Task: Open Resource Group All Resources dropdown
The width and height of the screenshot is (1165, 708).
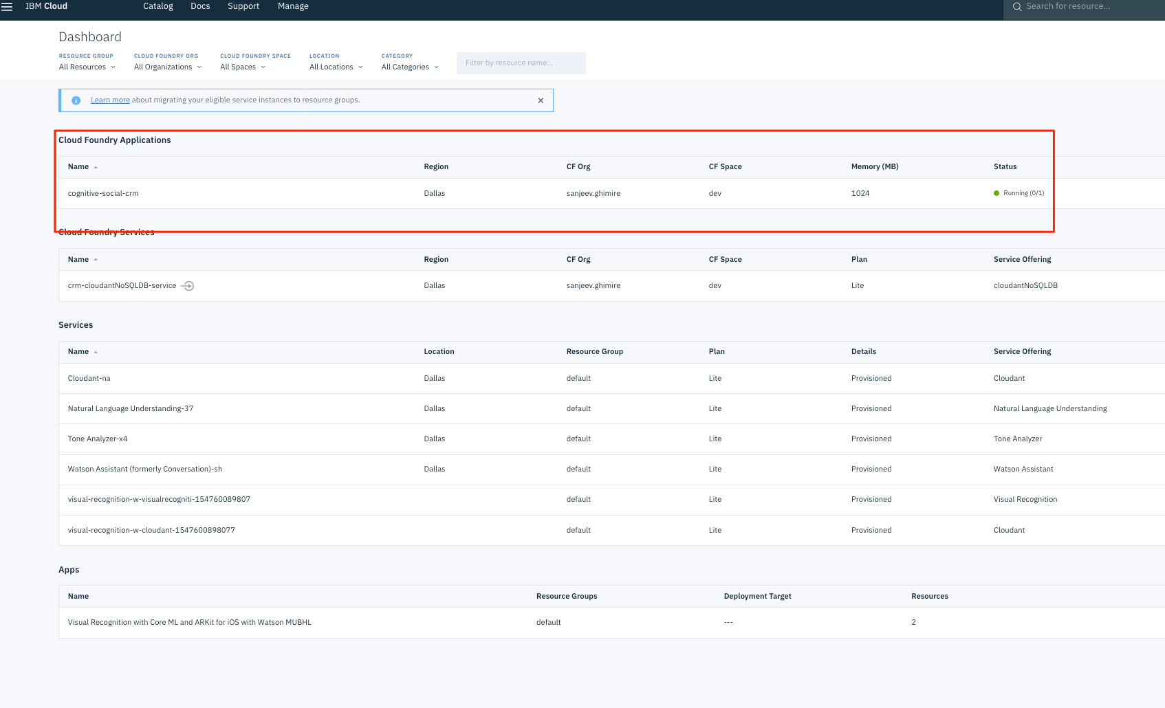Action: [87, 67]
